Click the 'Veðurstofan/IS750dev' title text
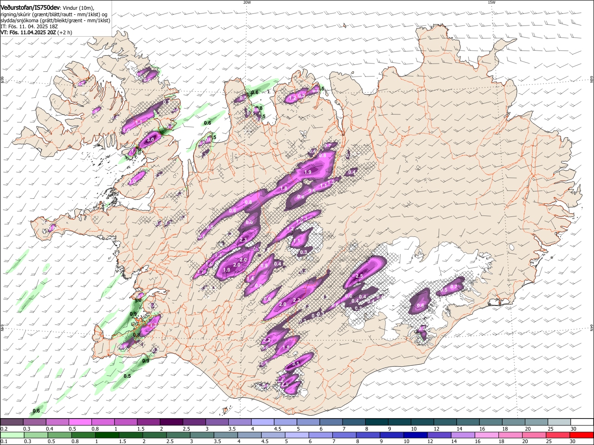Image resolution: width=594 pixels, height=445 pixels. pos(30,7)
